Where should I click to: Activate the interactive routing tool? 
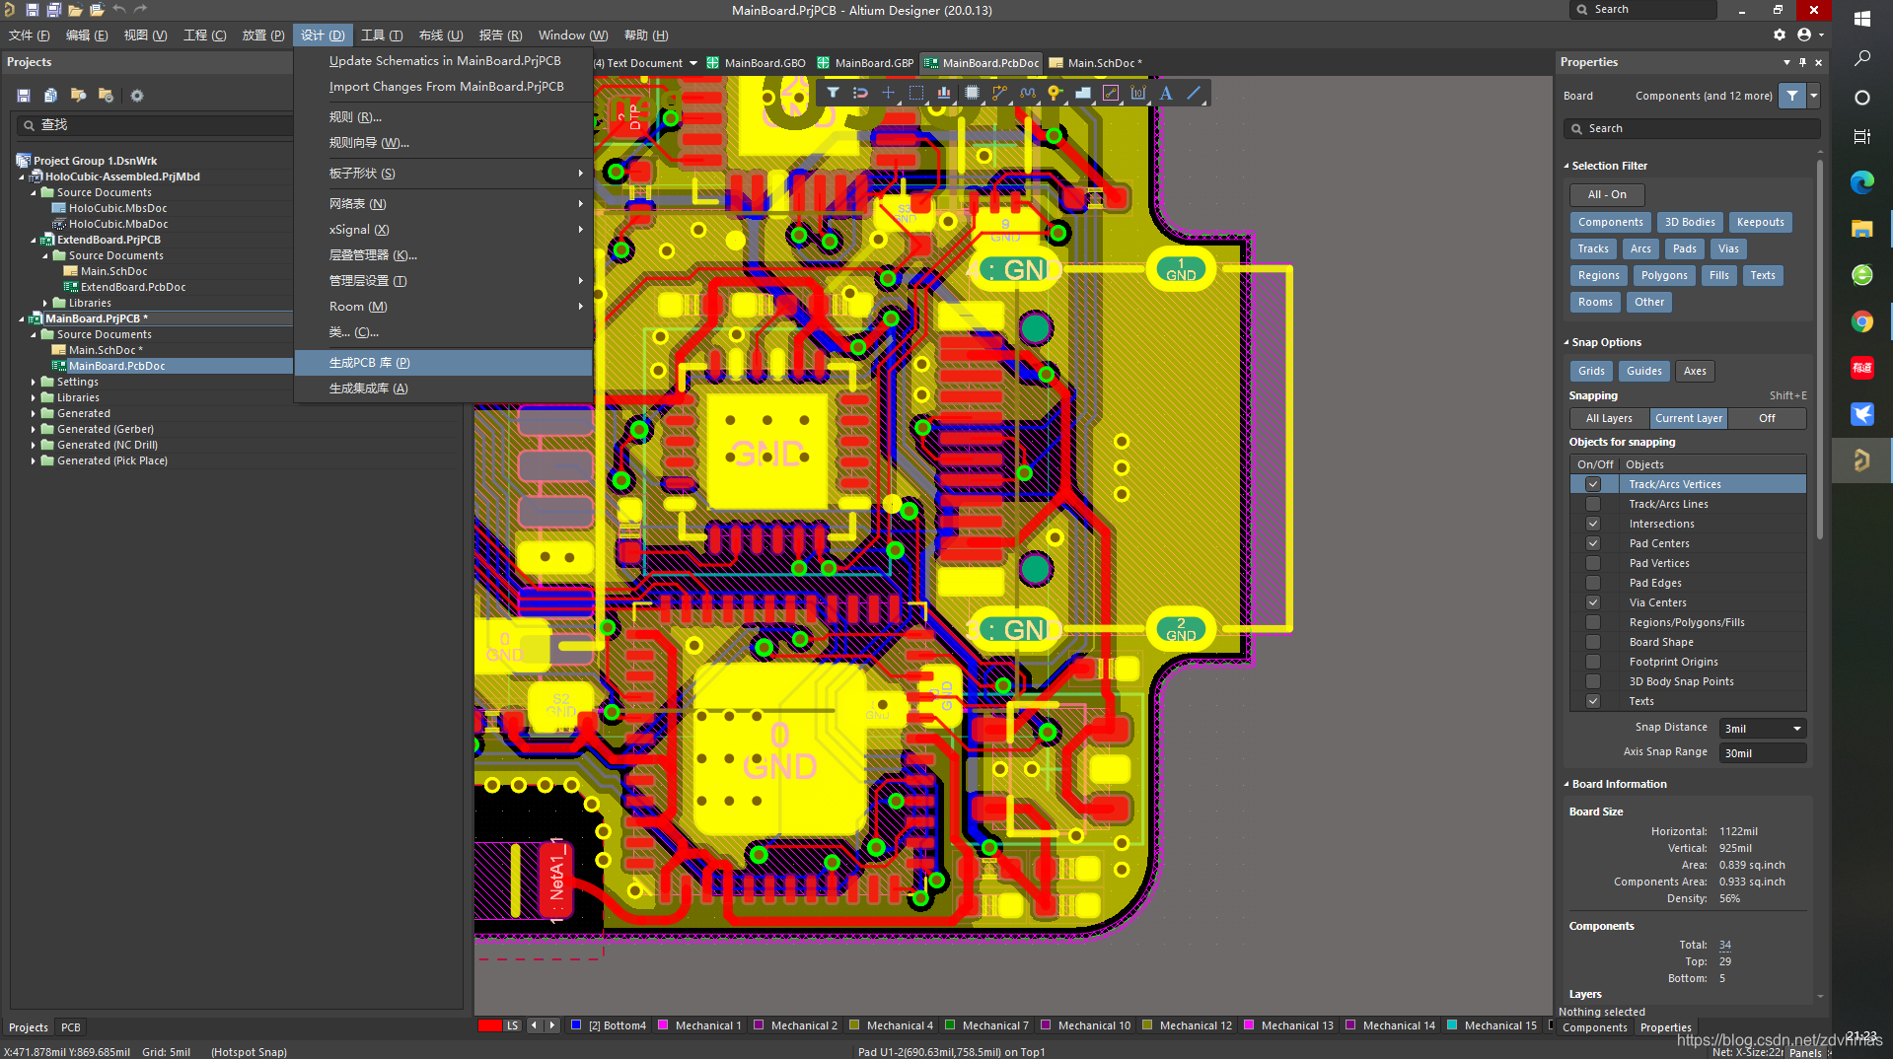coord(999,93)
